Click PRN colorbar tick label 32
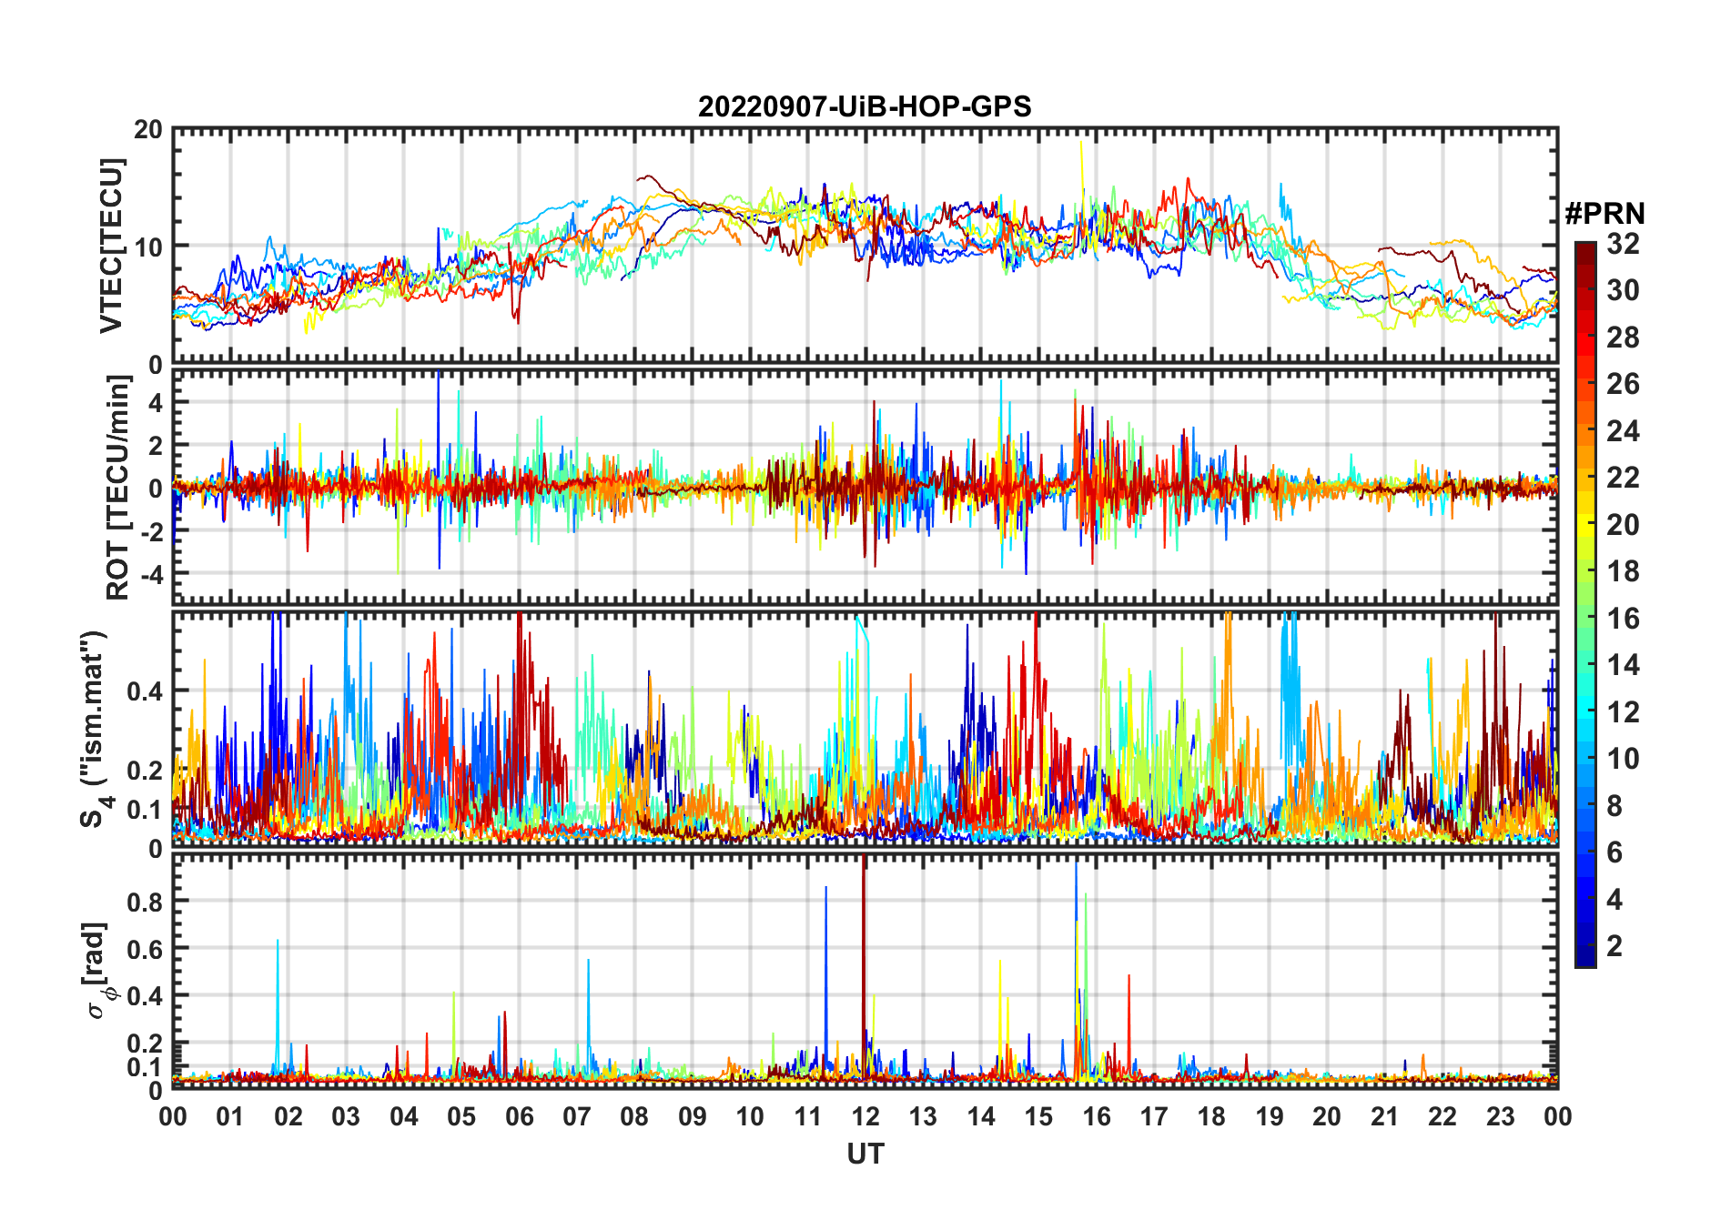 [x=1623, y=244]
